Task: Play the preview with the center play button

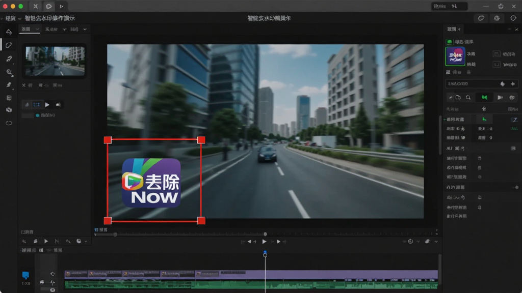Action: 264,242
